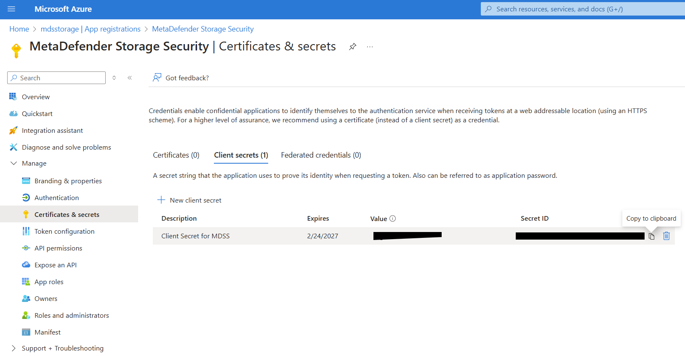685x356 pixels.
Task: Click the Microsoft Azure logo text
Action: point(63,9)
